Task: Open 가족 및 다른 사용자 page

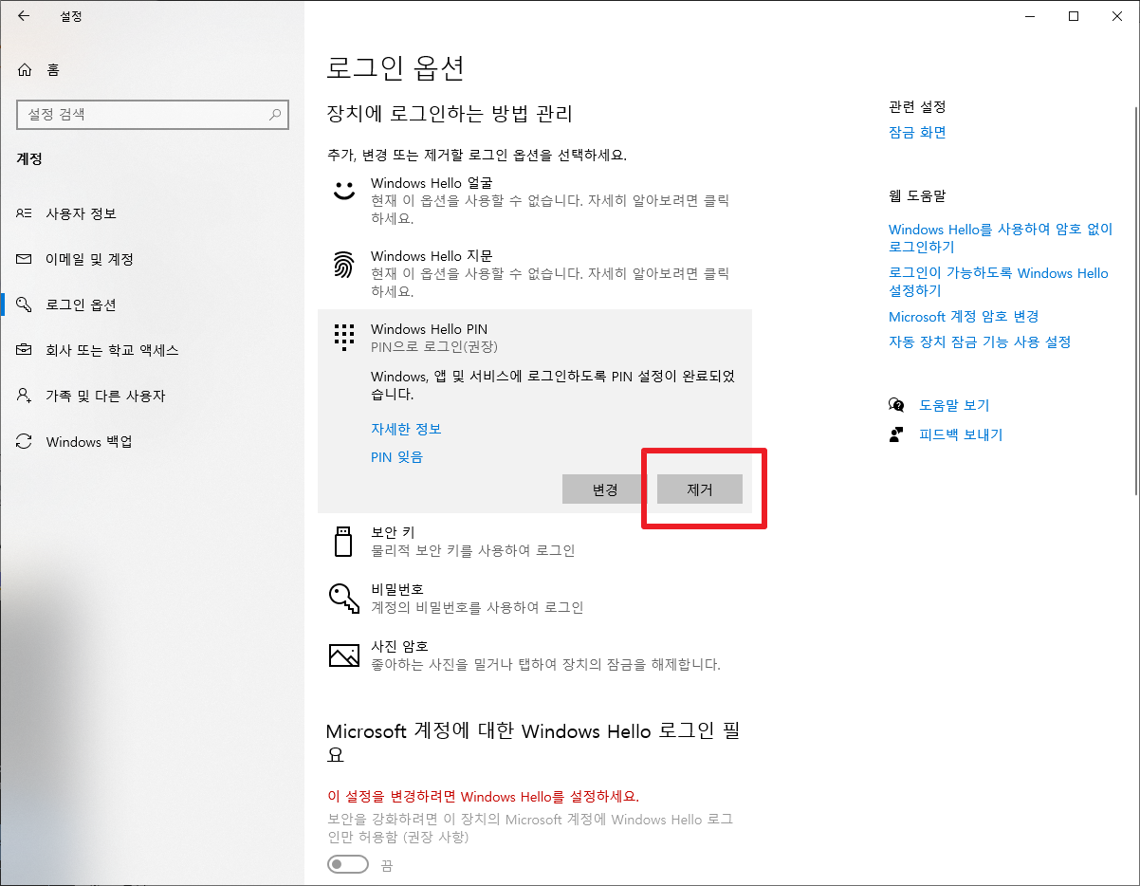Action: tap(152, 396)
